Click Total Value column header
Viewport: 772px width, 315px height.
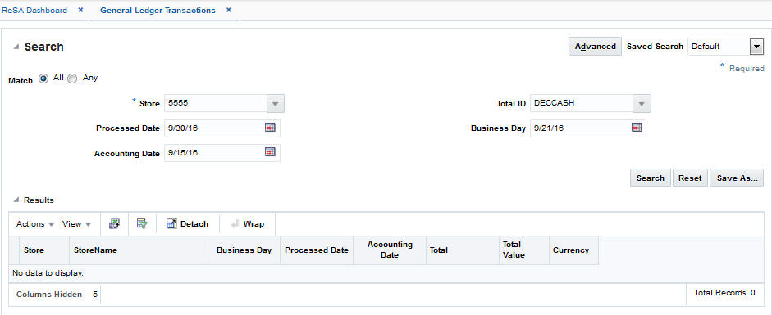point(524,250)
